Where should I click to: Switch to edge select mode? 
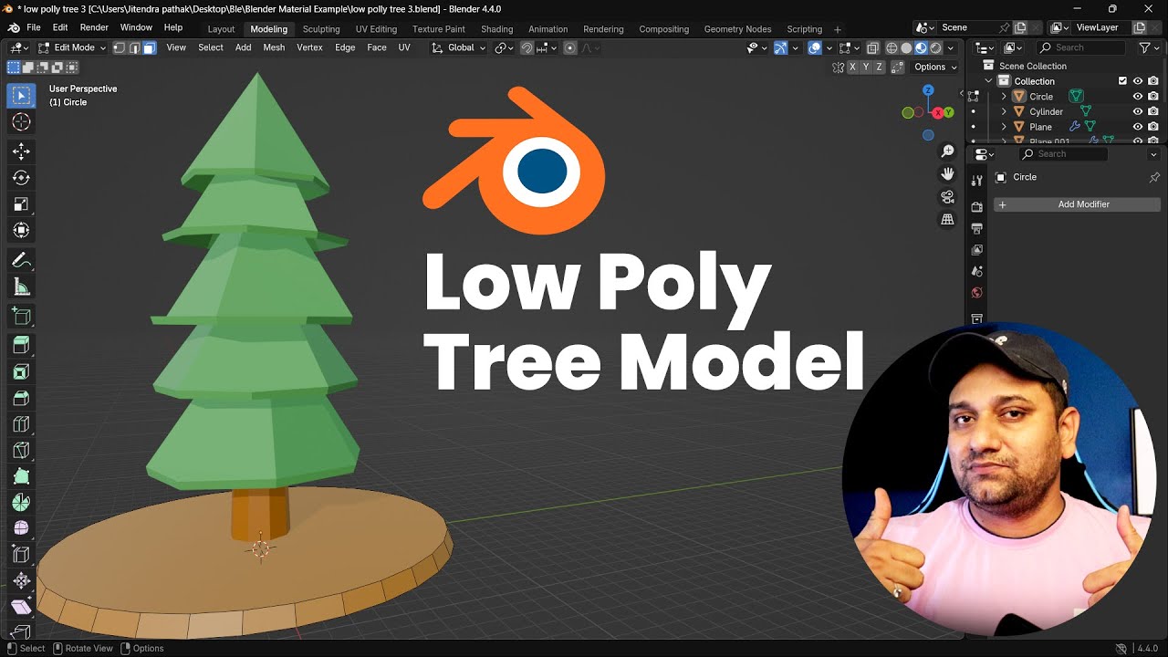[x=134, y=47]
